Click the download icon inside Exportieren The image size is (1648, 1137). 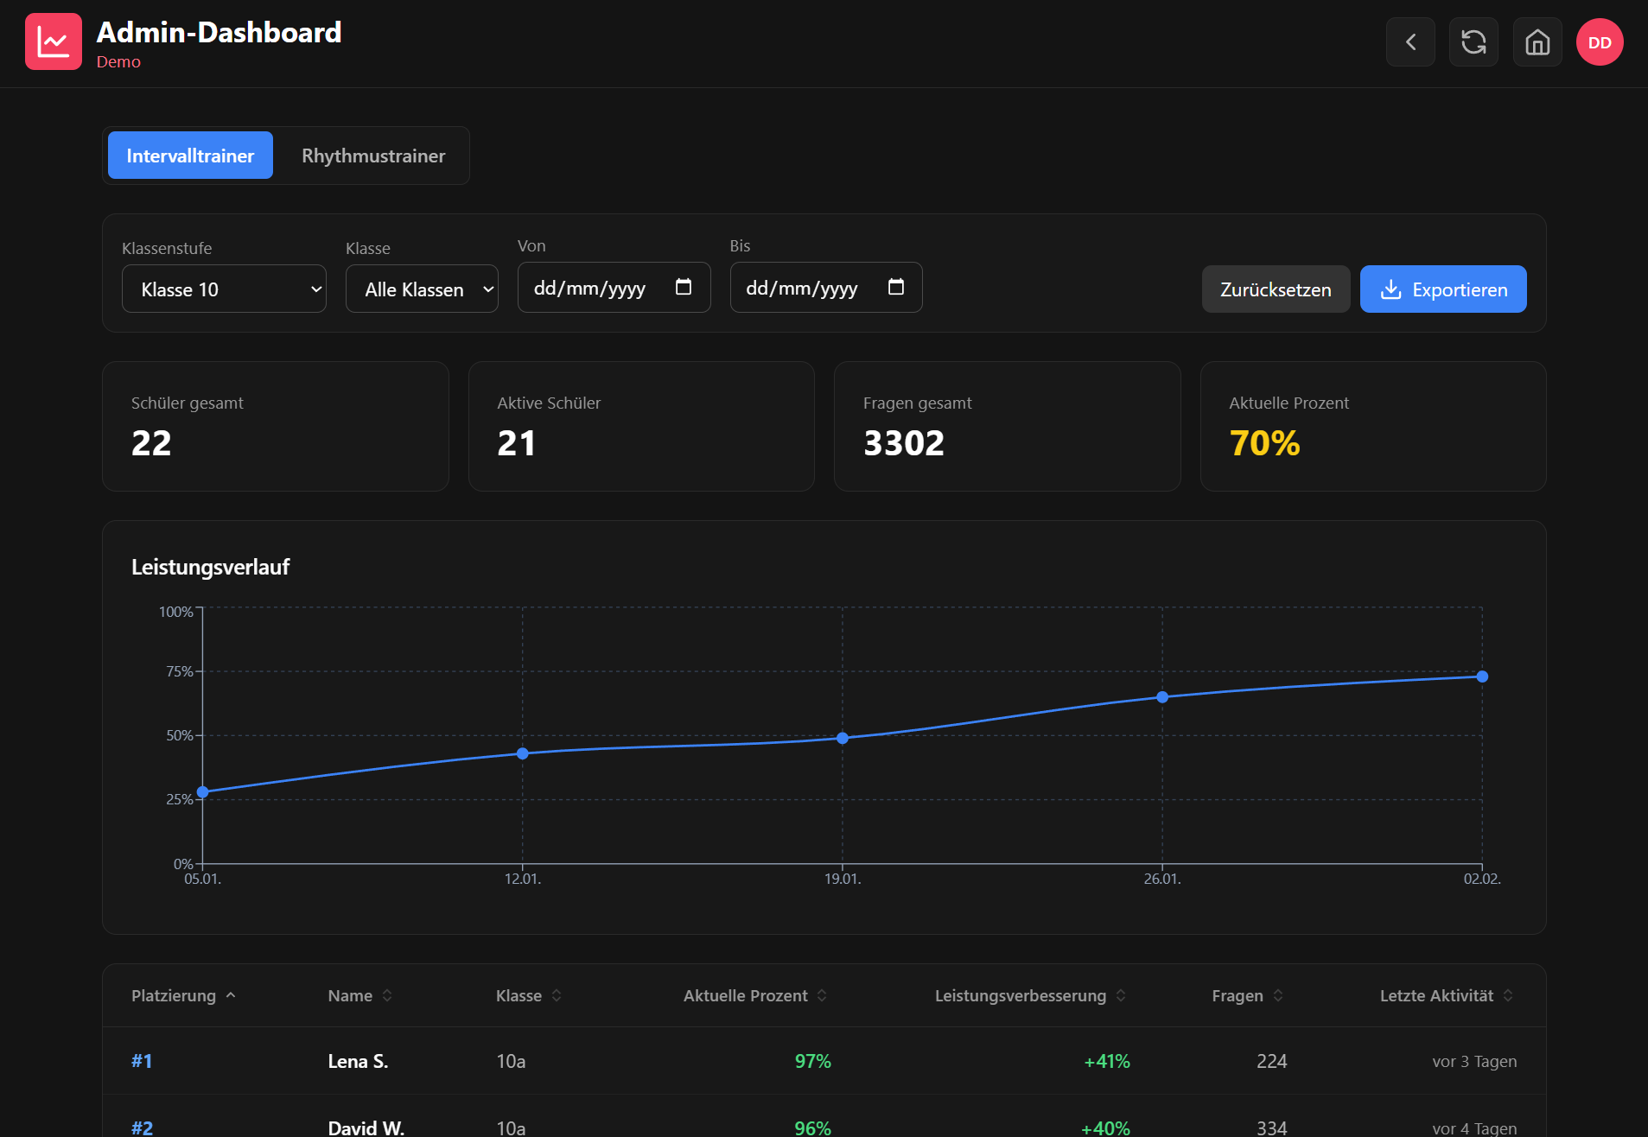coord(1390,289)
